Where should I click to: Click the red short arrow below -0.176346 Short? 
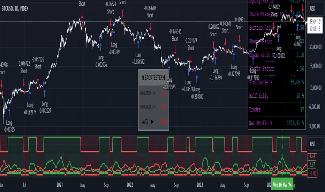(175, 50)
